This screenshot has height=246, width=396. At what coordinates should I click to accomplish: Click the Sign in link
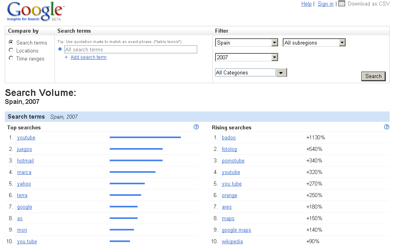click(x=325, y=4)
